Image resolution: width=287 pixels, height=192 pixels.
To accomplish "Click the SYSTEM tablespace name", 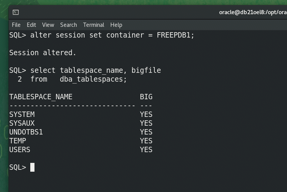I will point(22,114).
